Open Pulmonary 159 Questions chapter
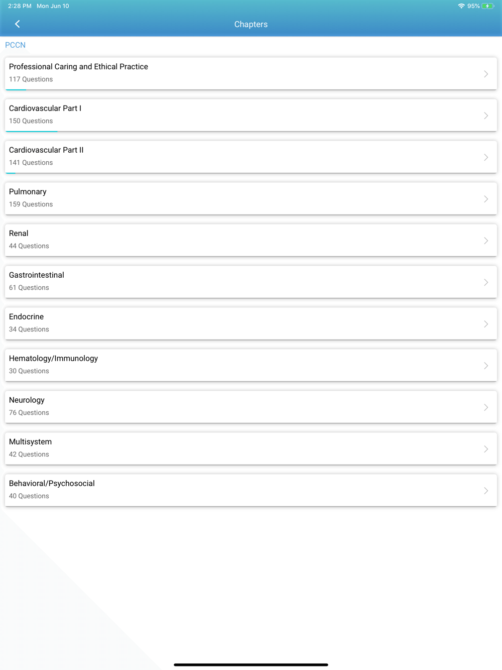This screenshot has height=670, width=502. coord(251,198)
